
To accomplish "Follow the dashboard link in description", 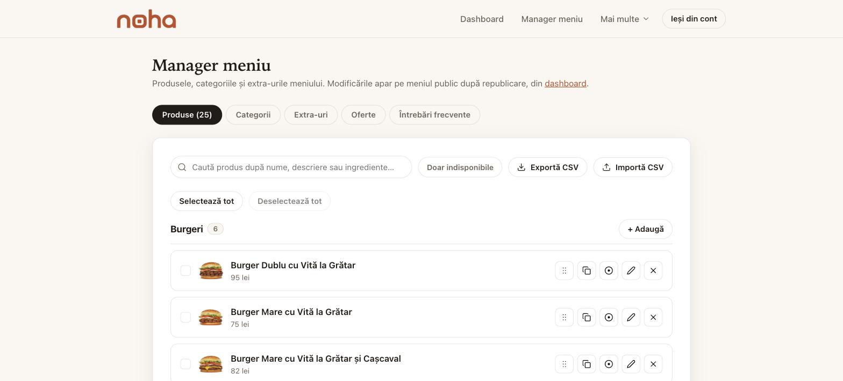I will click(566, 84).
